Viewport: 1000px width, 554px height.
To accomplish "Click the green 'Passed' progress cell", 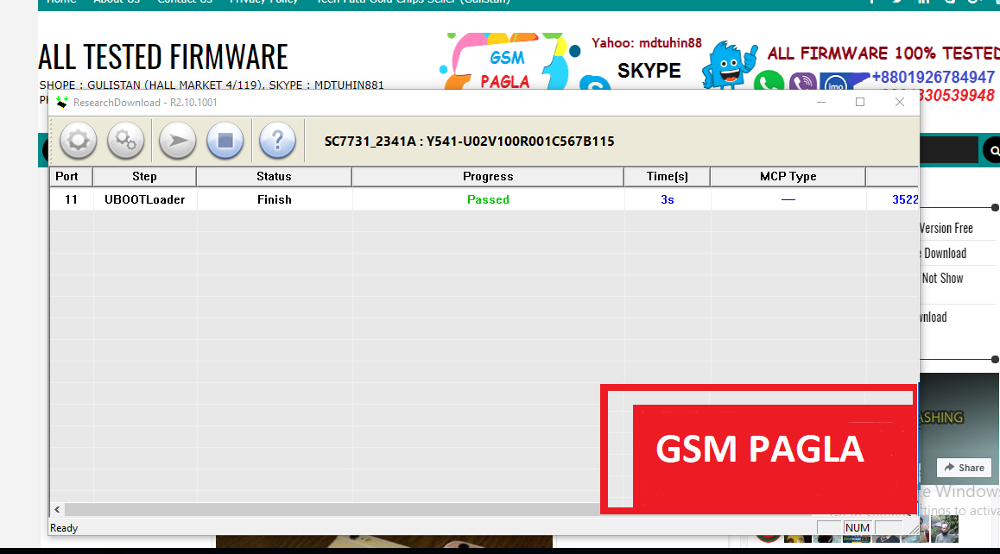I will click(x=488, y=199).
